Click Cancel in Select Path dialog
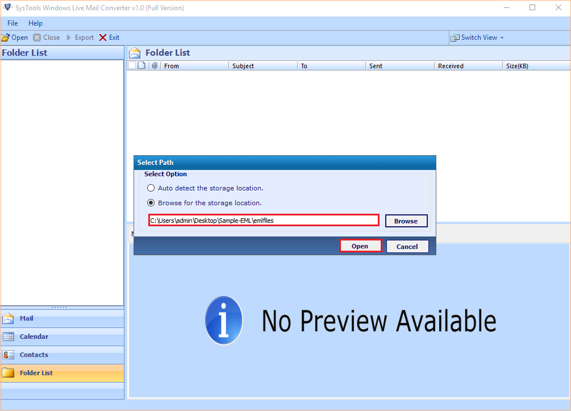This screenshot has height=411, width=571. click(x=407, y=246)
